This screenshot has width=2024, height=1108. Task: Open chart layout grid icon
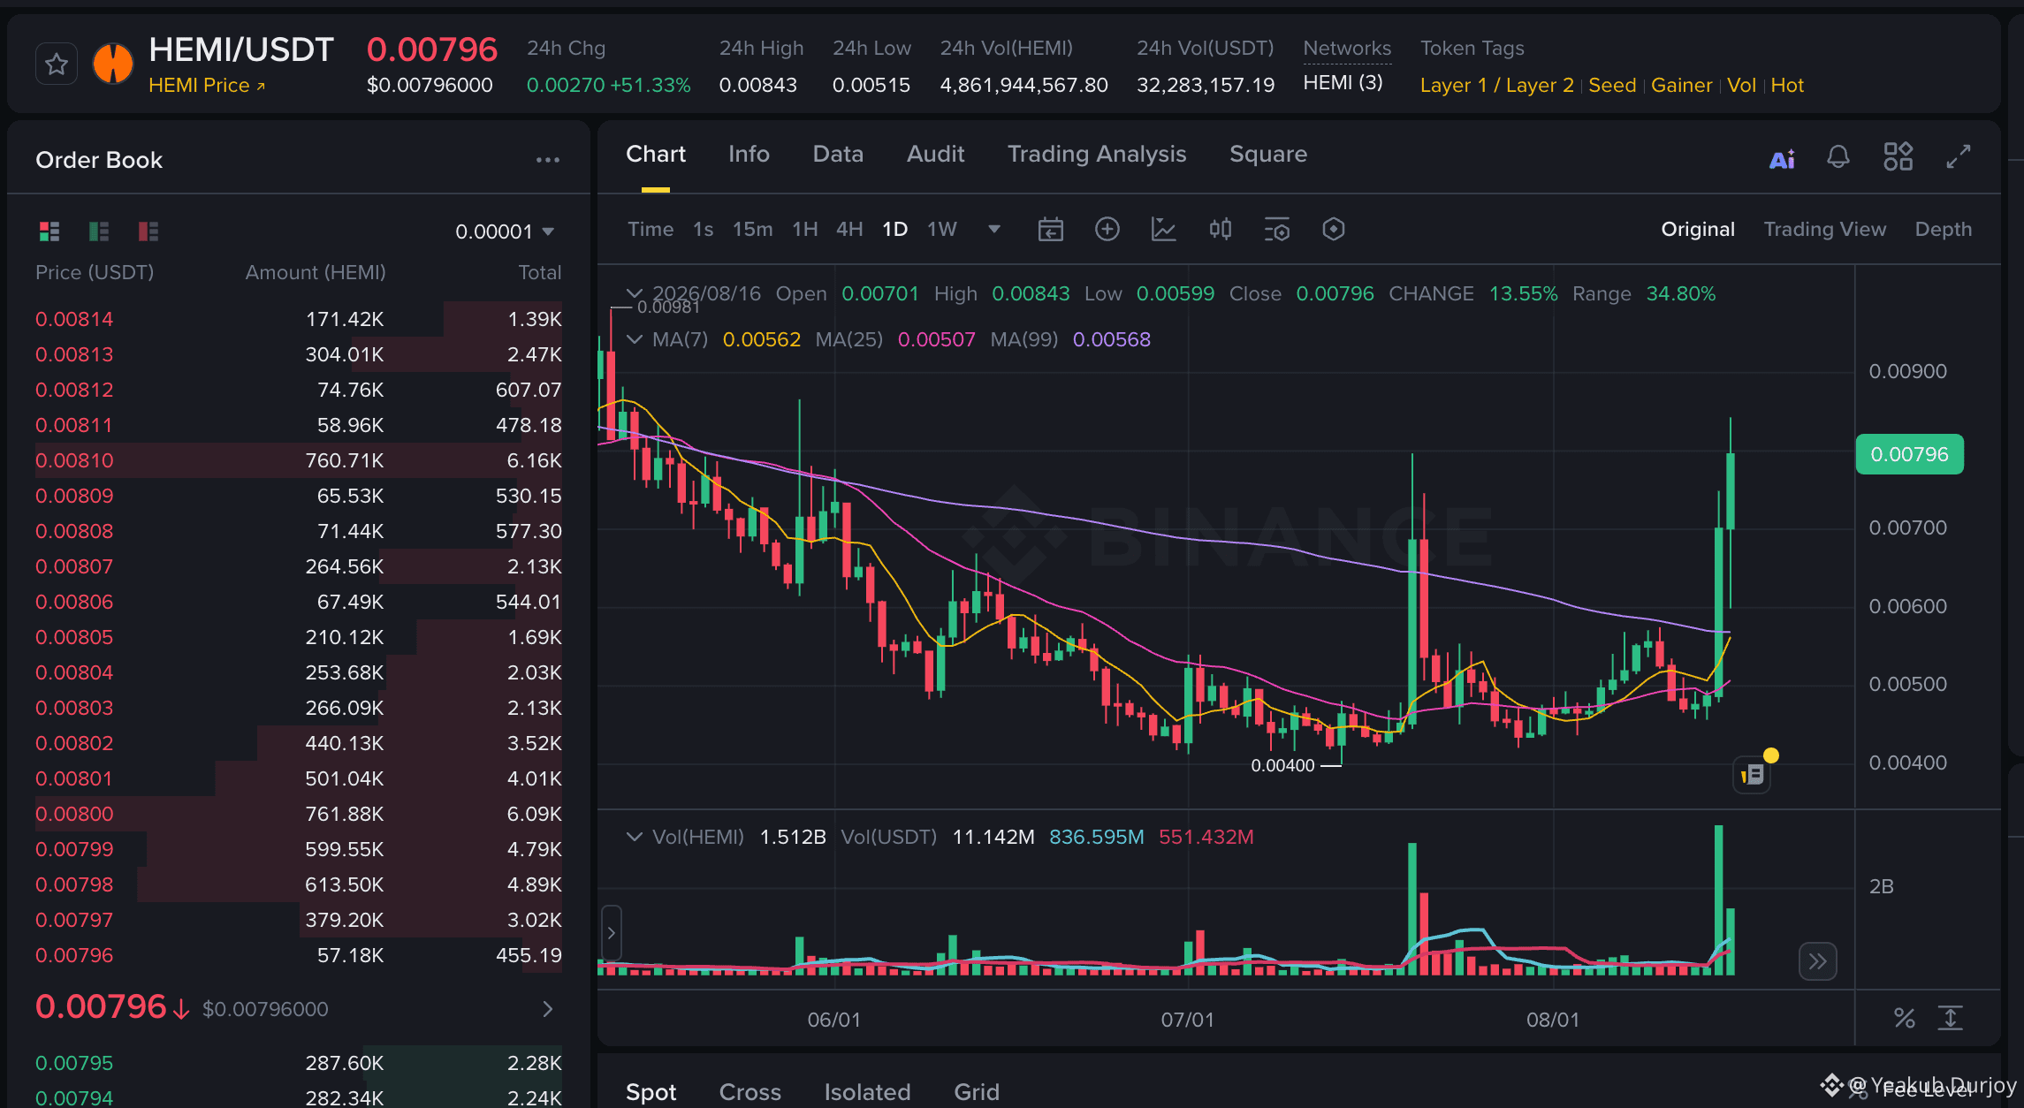pos(1898,156)
